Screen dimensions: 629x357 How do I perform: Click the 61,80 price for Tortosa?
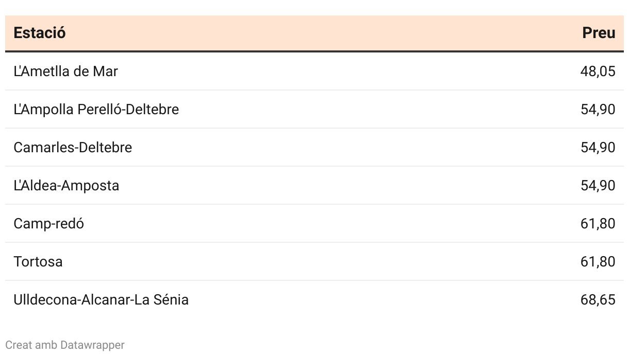(x=598, y=261)
